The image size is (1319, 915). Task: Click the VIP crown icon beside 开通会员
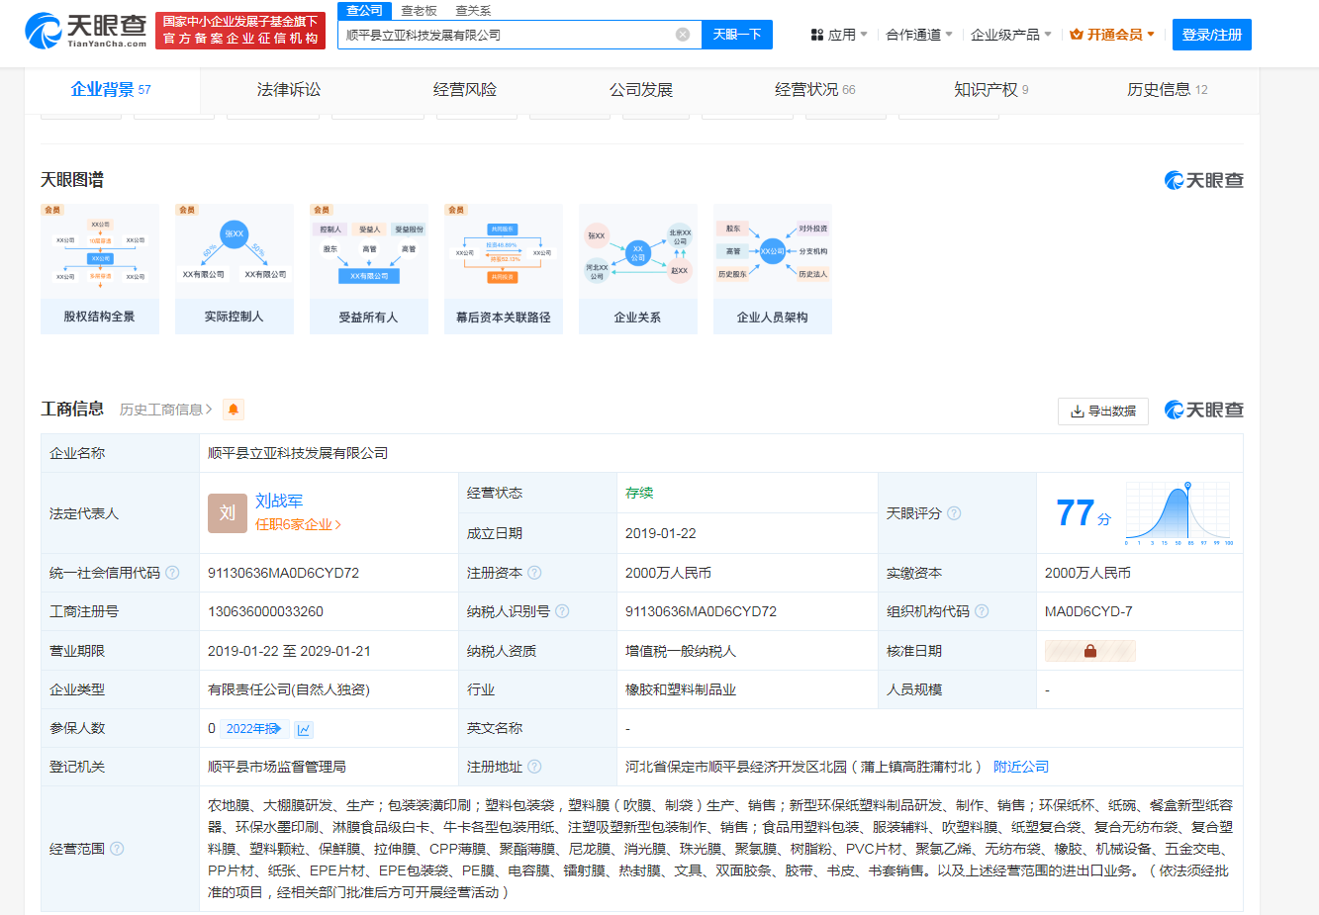(x=1077, y=35)
